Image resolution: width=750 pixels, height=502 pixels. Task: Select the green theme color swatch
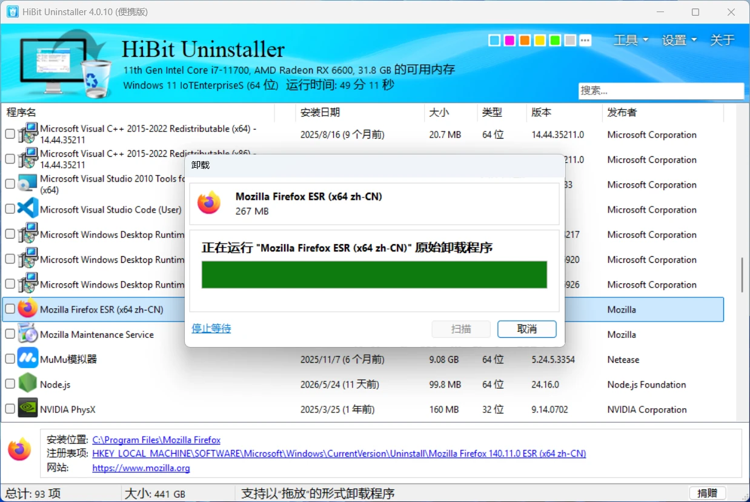click(555, 41)
